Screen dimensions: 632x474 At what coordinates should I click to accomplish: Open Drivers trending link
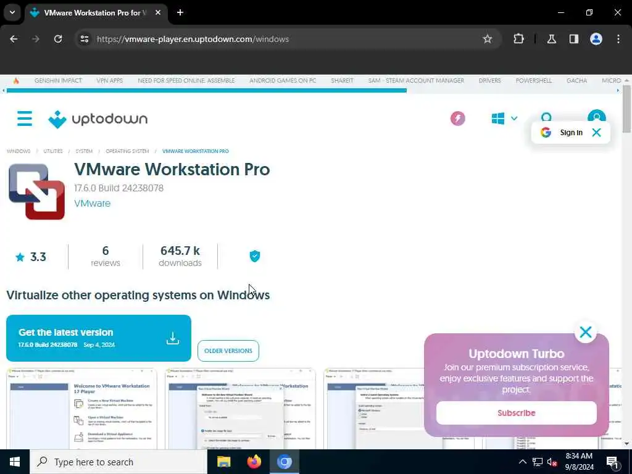(x=489, y=81)
